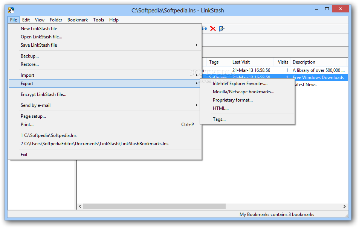Select the Restore... menu entry
Viewport: 359px width, 228px height.
tap(105, 64)
